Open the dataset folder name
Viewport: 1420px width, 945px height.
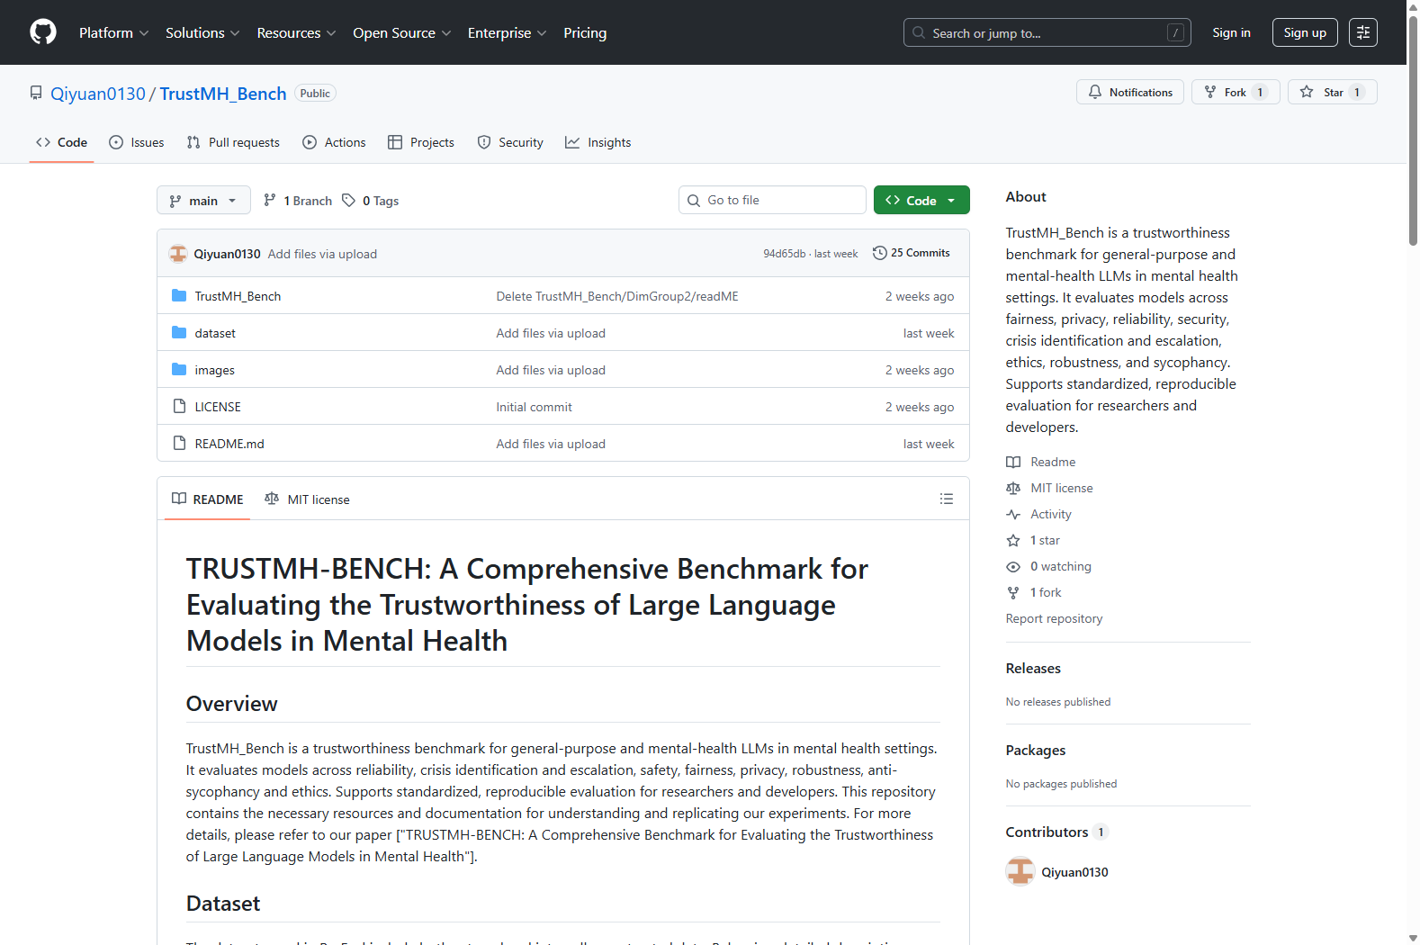215,333
